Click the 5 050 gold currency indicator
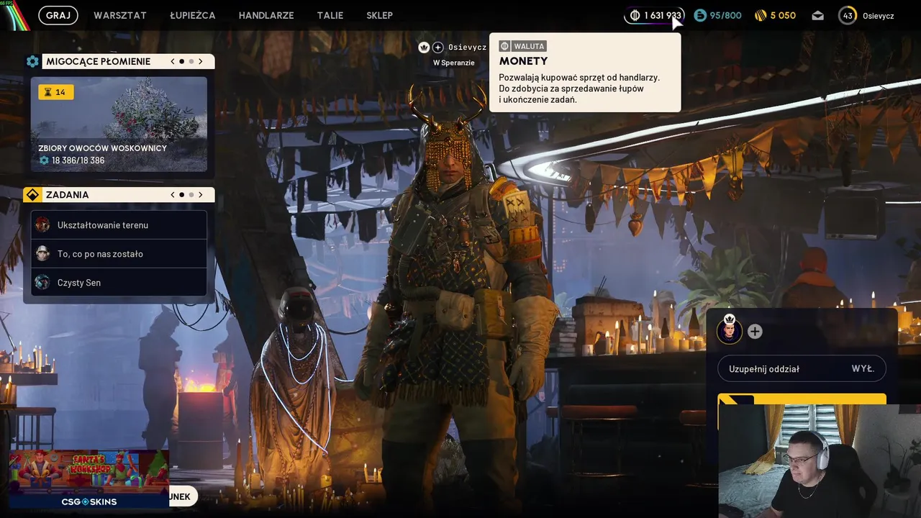This screenshot has width=921, height=518. click(775, 15)
